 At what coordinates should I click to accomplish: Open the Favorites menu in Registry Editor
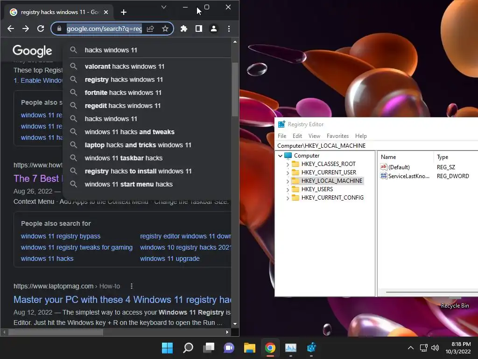(x=337, y=136)
